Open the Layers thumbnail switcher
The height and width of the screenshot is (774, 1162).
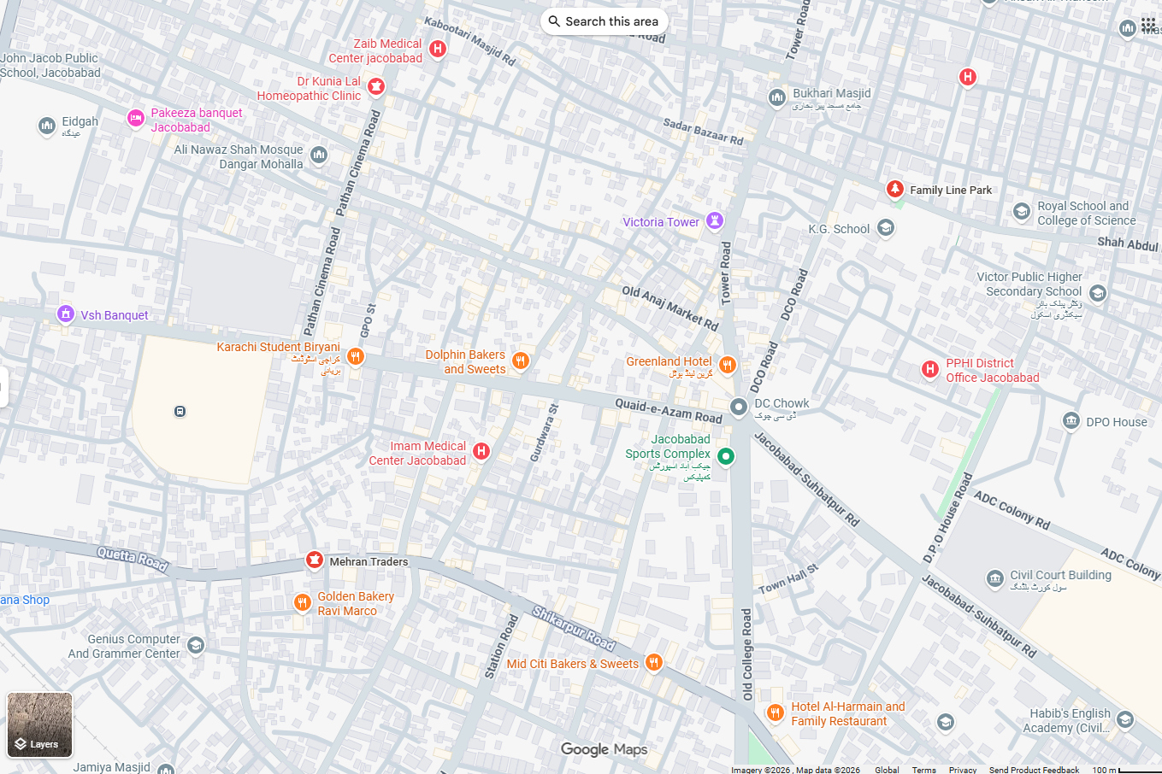coord(39,725)
